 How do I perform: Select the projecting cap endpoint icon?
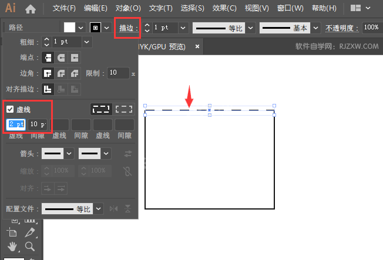(x=75, y=58)
